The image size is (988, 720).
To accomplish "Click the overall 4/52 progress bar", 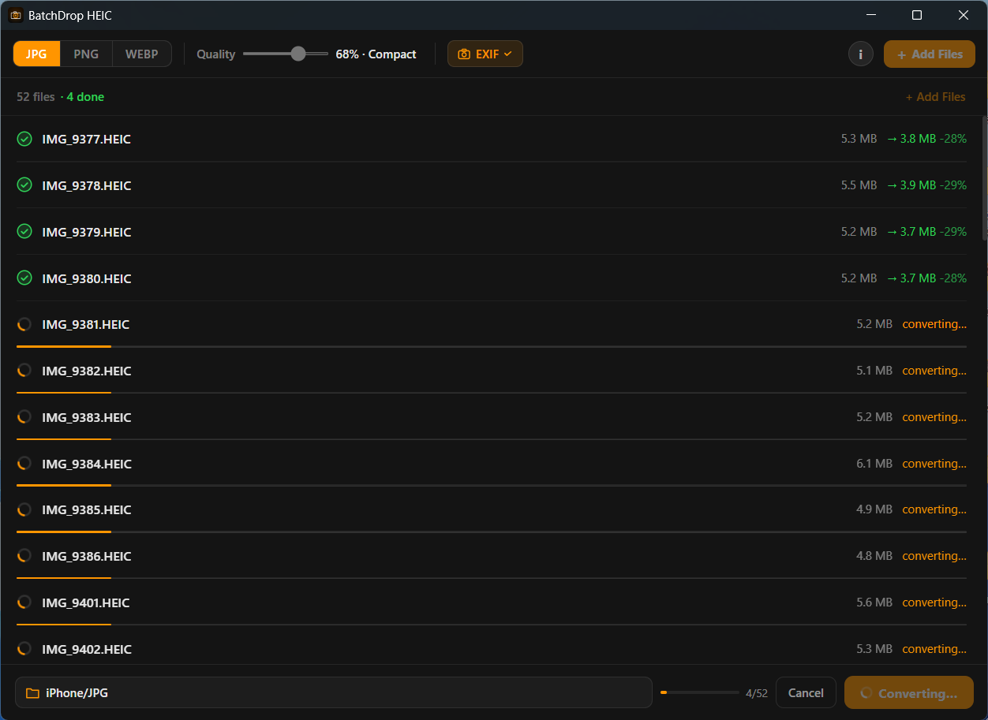I will click(700, 692).
